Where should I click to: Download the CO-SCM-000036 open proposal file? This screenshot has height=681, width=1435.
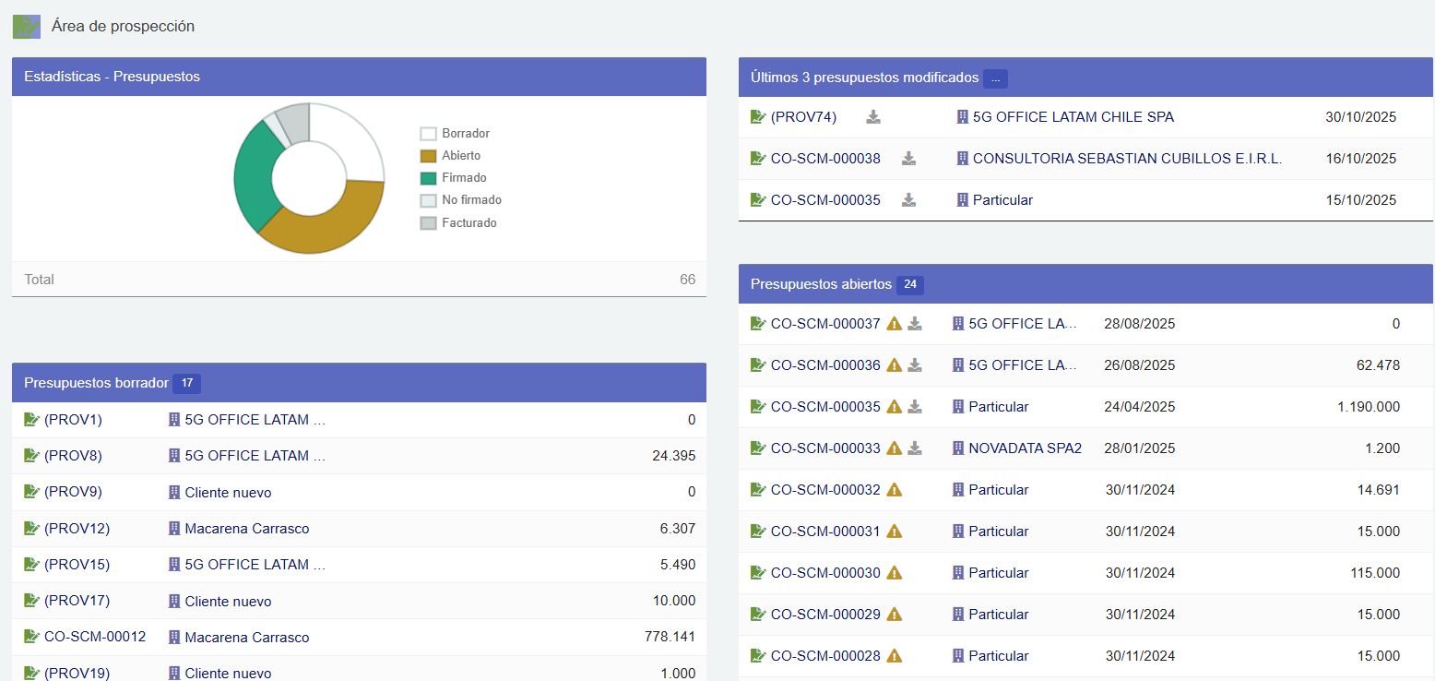(x=915, y=365)
